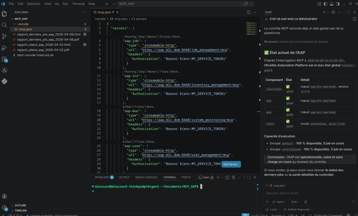The height and width of the screenshot is (216, 358).
Task: Open the Source Control view
Action: click(x=4, y=36)
